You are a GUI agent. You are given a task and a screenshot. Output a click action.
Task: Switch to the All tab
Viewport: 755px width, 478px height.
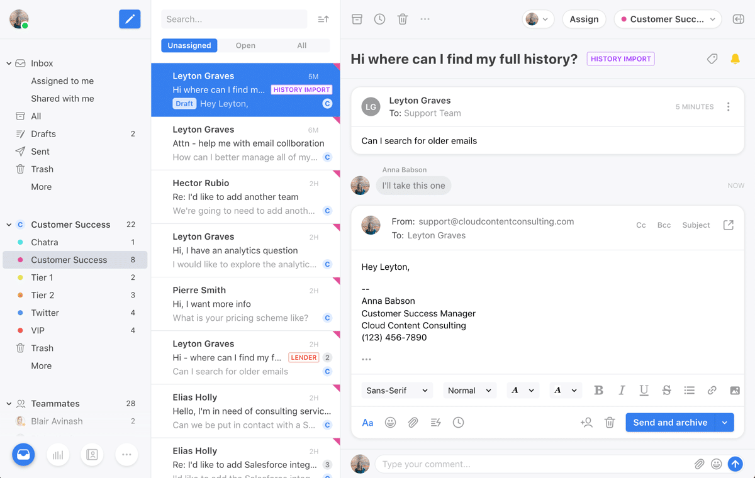coord(301,45)
